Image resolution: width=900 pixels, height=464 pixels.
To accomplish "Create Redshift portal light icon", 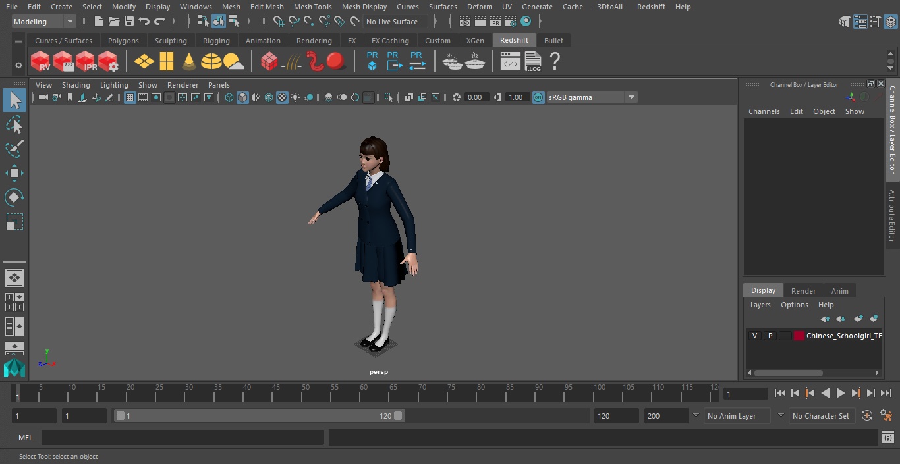I will [x=167, y=62].
